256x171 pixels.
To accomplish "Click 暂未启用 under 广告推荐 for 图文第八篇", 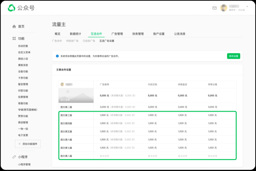I will point(105,156).
